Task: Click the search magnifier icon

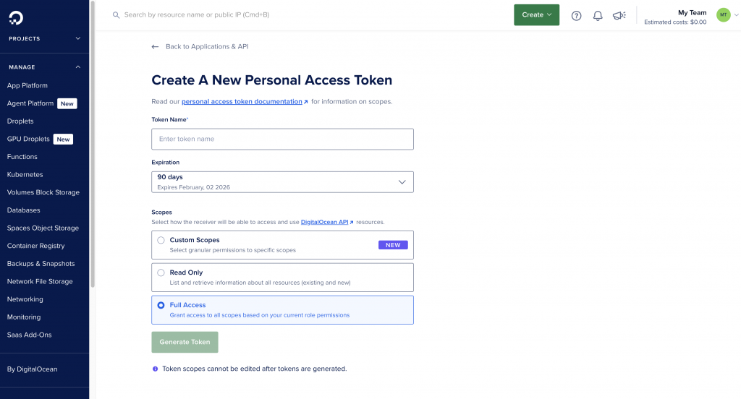Action: point(116,14)
